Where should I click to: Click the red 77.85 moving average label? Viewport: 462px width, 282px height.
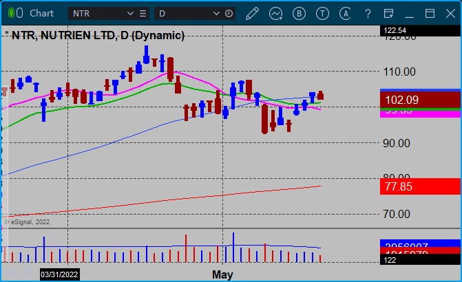(x=420, y=186)
